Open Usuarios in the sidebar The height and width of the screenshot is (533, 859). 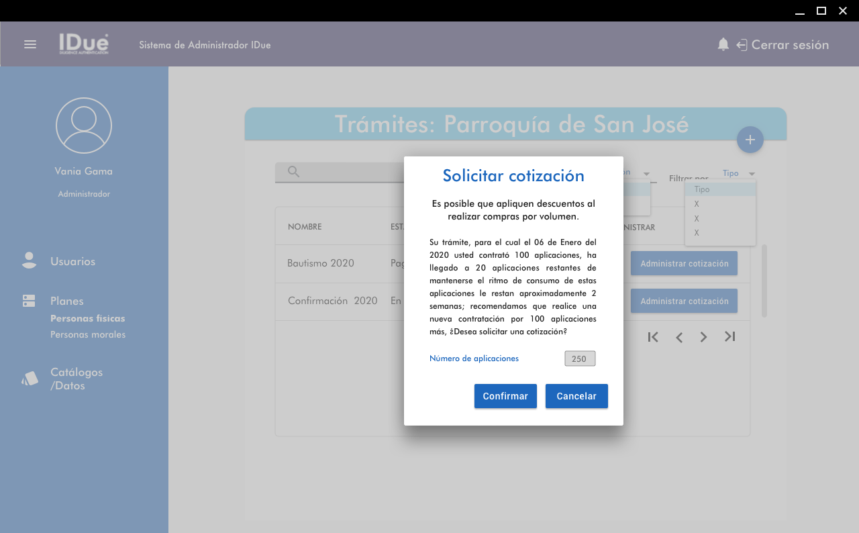72,261
